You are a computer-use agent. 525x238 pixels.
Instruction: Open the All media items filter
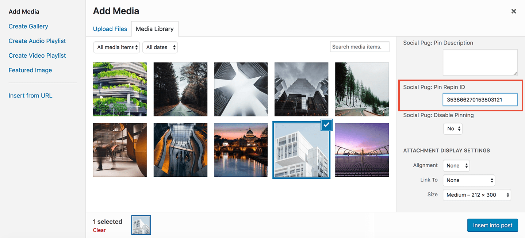(x=116, y=47)
